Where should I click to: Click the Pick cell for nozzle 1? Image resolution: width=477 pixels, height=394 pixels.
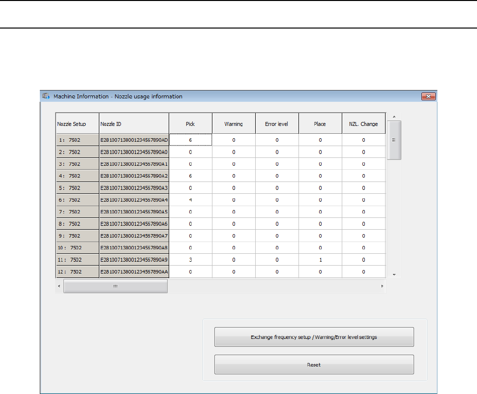[190, 140]
